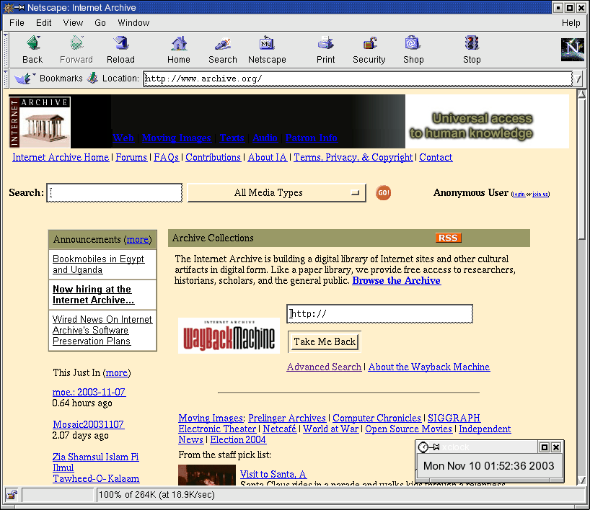Click the Visit to Santa thumbnail
Screen dimensions: 590x510
click(x=207, y=475)
